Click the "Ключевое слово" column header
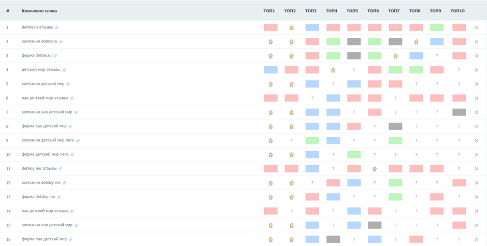Viewport: 487px width, 246px height. click(x=39, y=11)
